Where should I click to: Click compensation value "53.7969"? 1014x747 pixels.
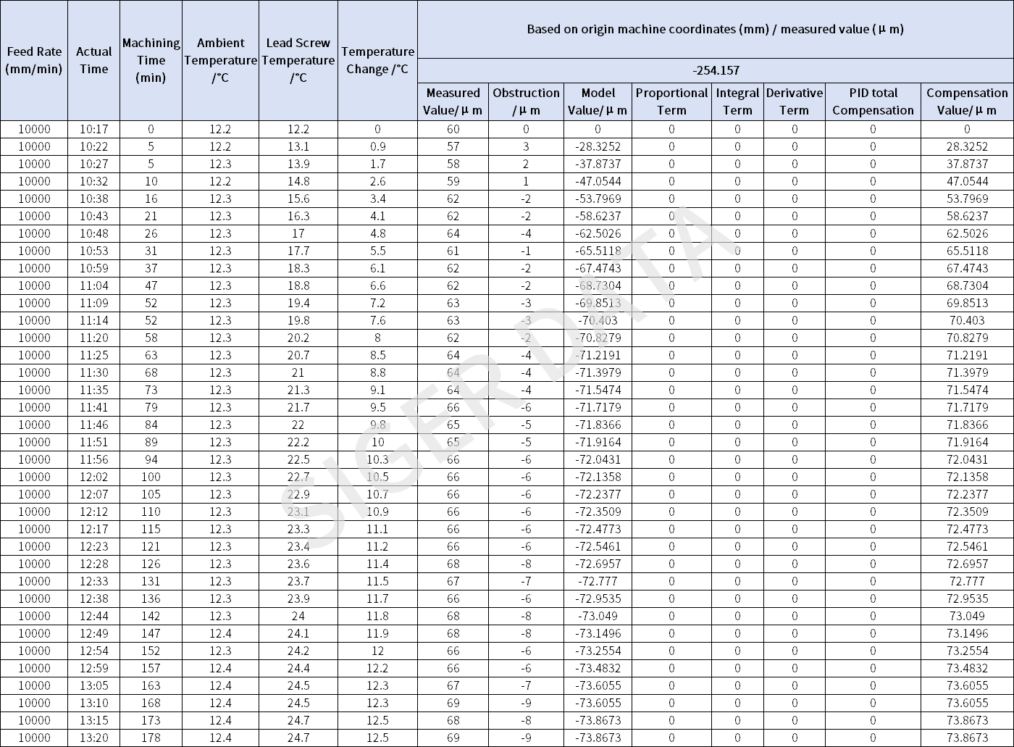[967, 199]
